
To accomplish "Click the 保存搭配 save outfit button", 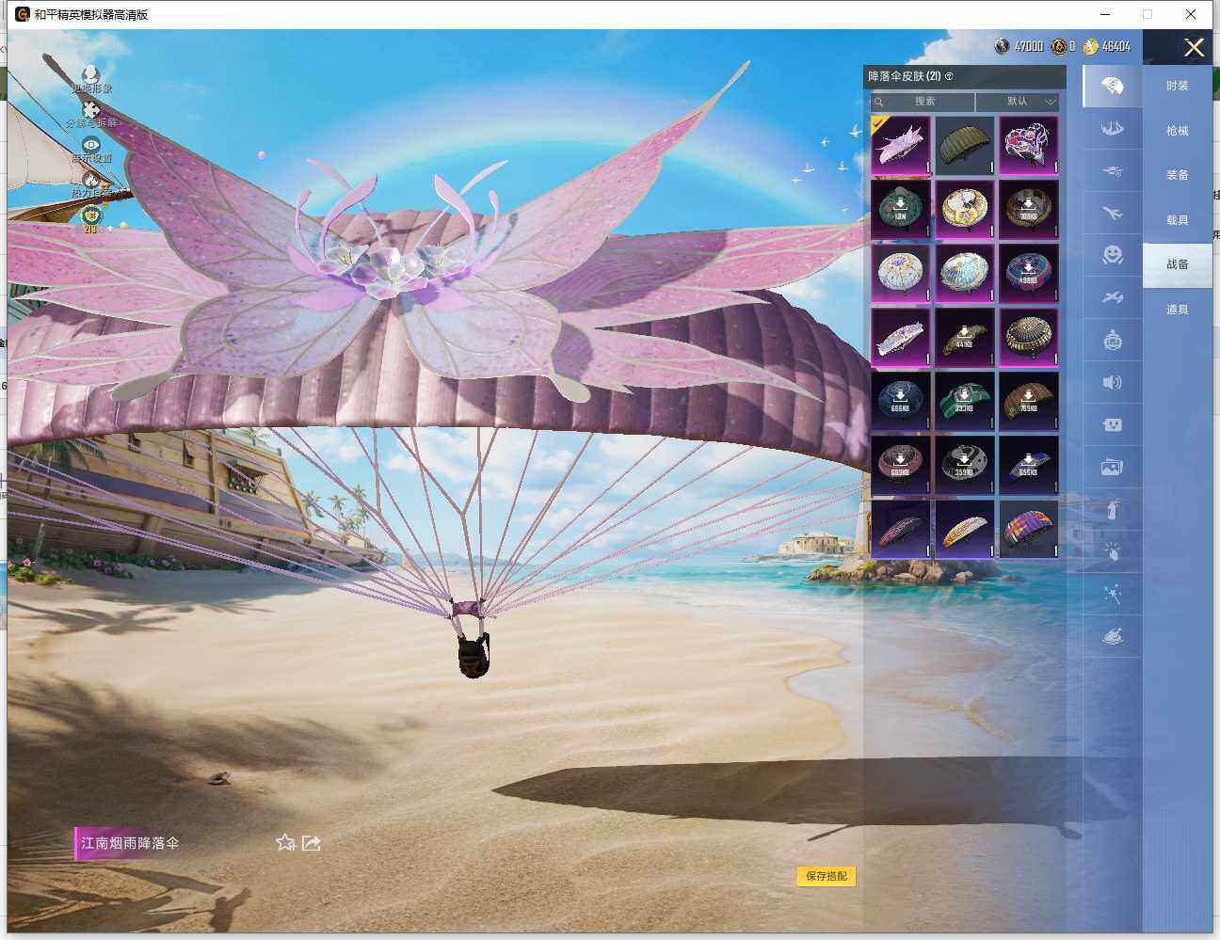I will tap(827, 876).
